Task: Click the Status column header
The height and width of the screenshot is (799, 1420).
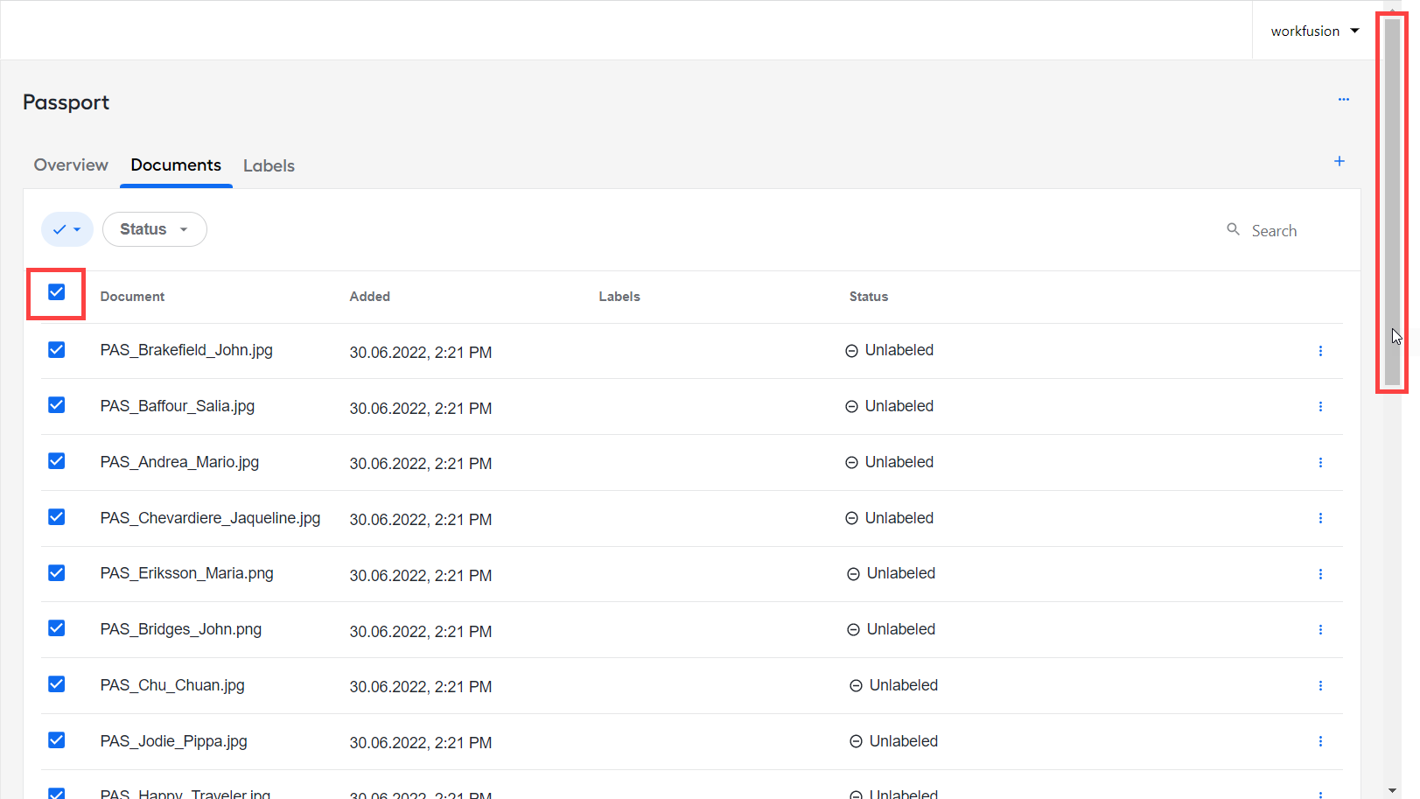Action: coord(869,297)
